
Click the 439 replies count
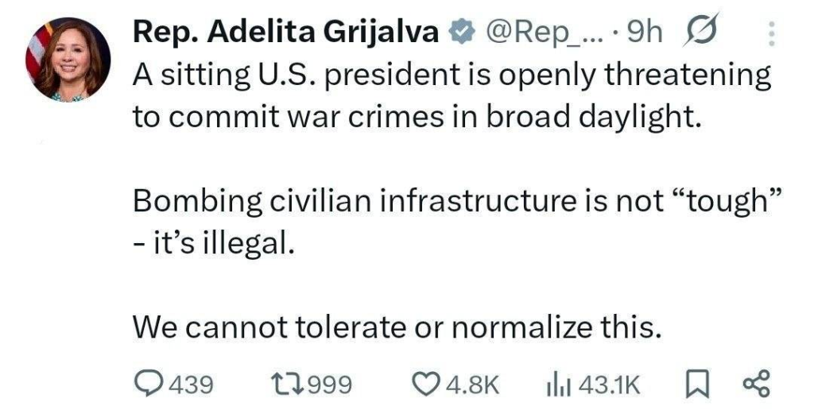(x=192, y=385)
